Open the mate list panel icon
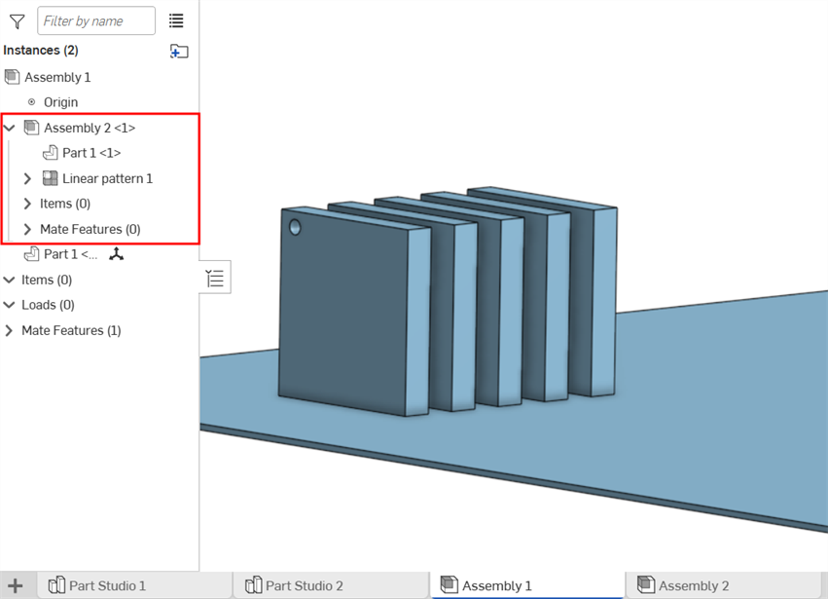The image size is (828, 599). click(215, 279)
